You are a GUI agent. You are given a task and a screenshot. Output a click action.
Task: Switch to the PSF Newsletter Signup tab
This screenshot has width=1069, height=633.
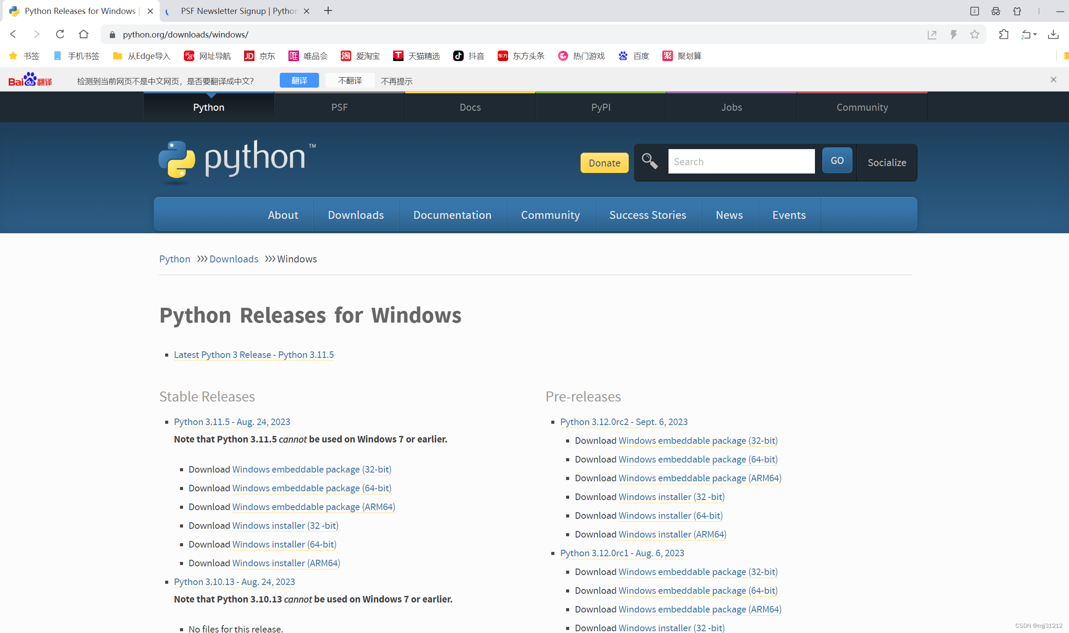[235, 11]
